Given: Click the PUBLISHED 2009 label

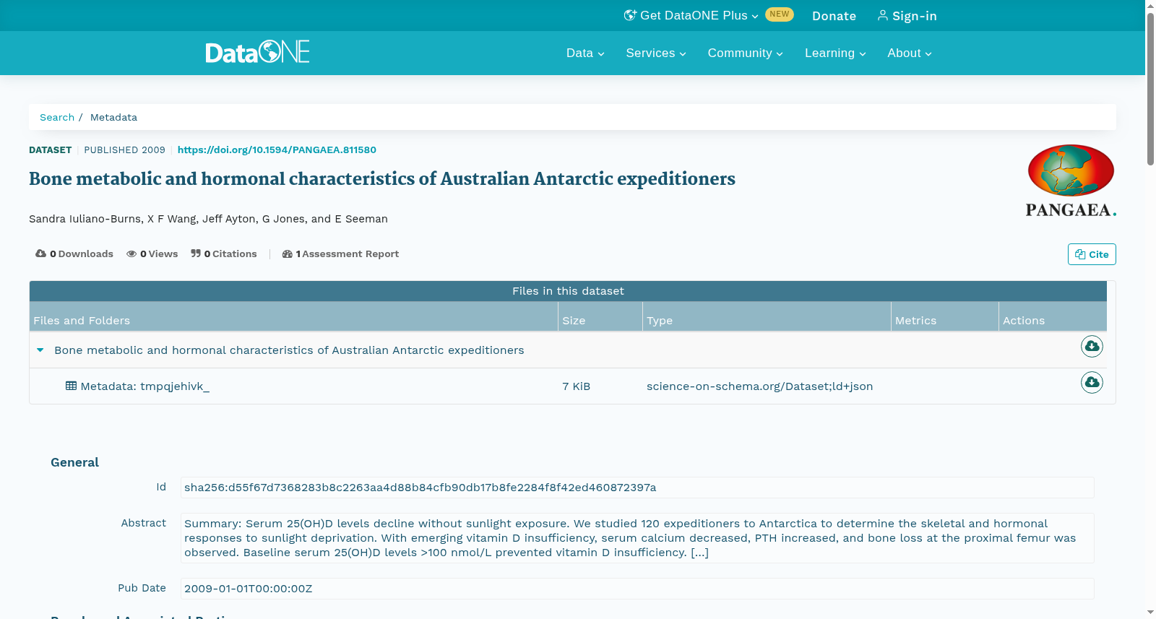Looking at the screenshot, I should 124,150.
